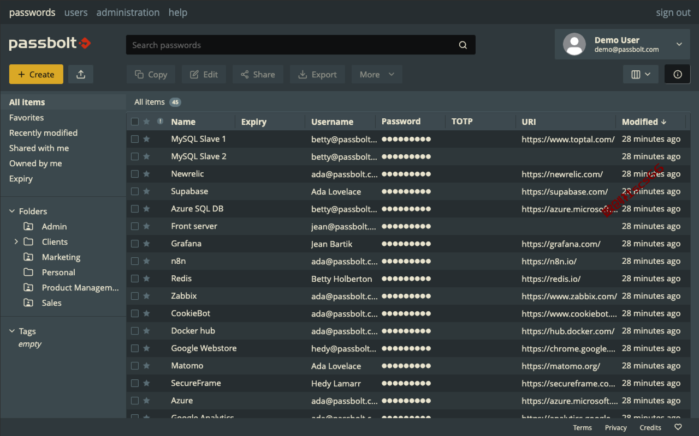Click the Clients folder icon
The width and height of the screenshot is (699, 436).
point(28,241)
